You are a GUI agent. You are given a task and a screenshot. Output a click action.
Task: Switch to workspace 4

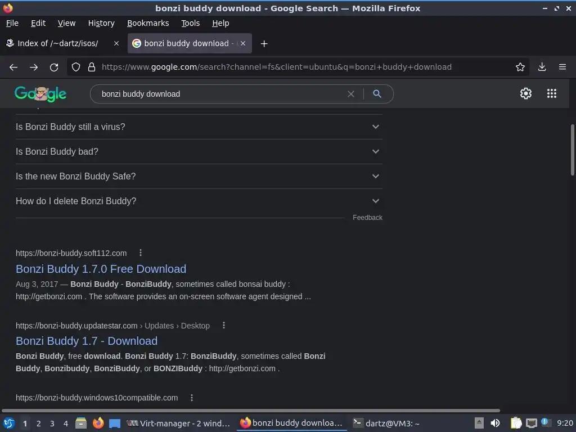[66, 424]
